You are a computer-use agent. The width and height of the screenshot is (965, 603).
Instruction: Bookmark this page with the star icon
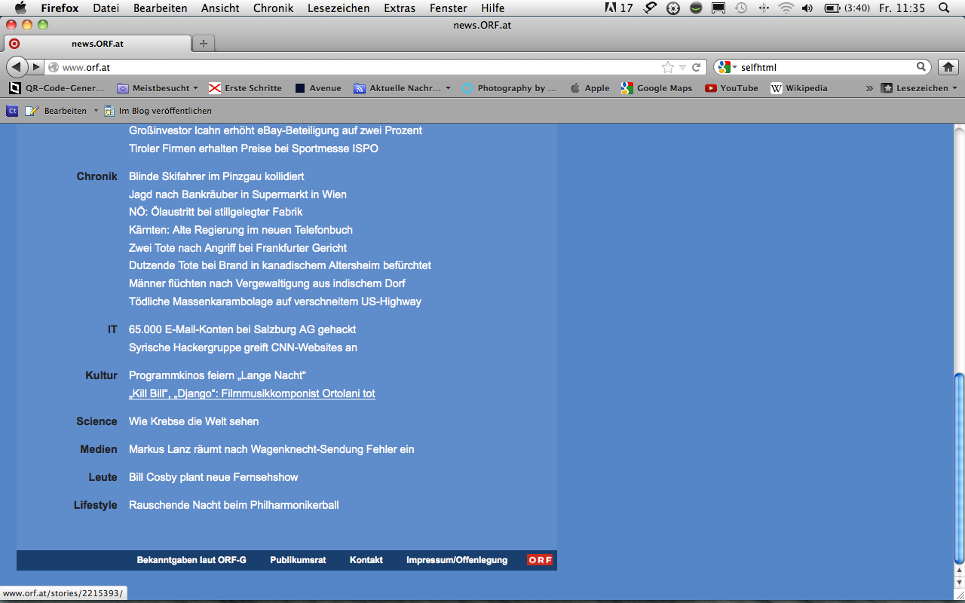(667, 67)
